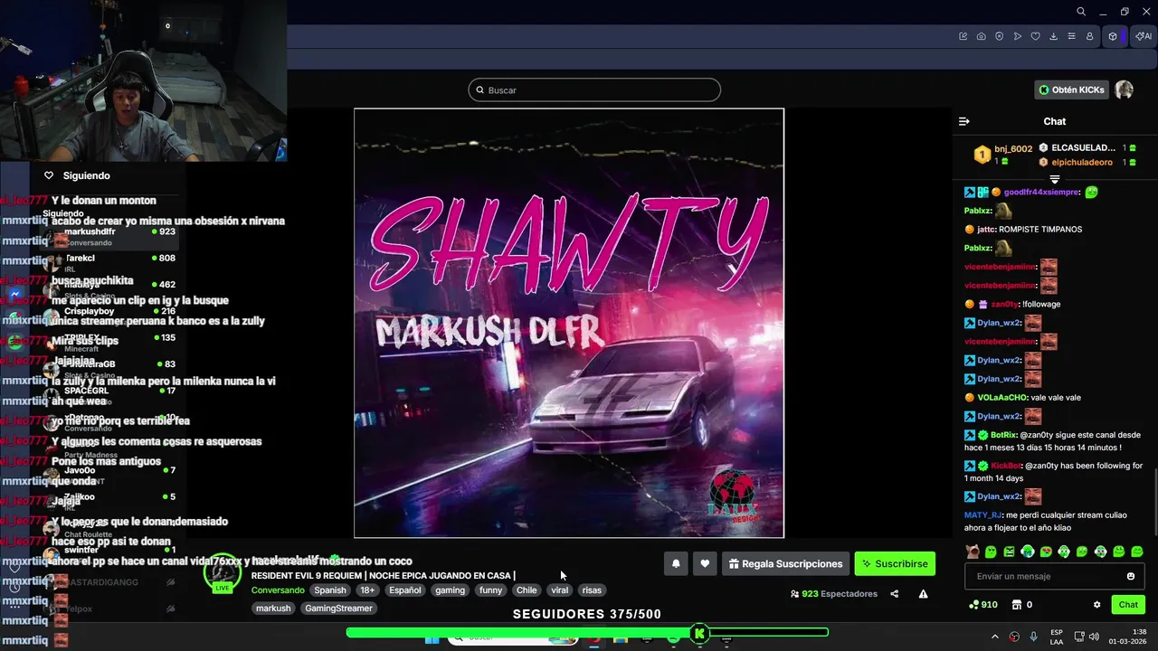1158x651 pixels.
Task: Open the ad-blocker shield icon
Action: 1000,36
